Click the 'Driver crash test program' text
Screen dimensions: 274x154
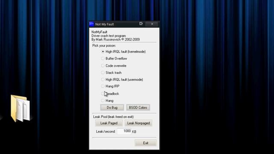pos(108,36)
